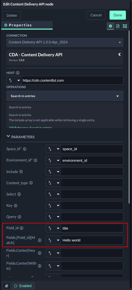Select the Properties tab
Screen dimensions: 132x290
coord(27,25)
